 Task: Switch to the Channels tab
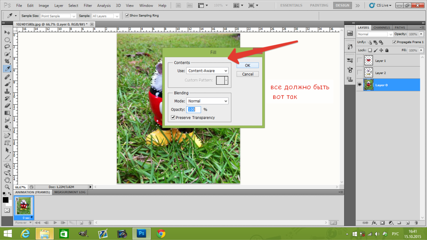pos(382,28)
